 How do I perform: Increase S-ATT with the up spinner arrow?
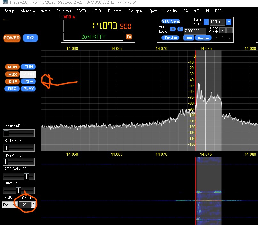point(34,203)
